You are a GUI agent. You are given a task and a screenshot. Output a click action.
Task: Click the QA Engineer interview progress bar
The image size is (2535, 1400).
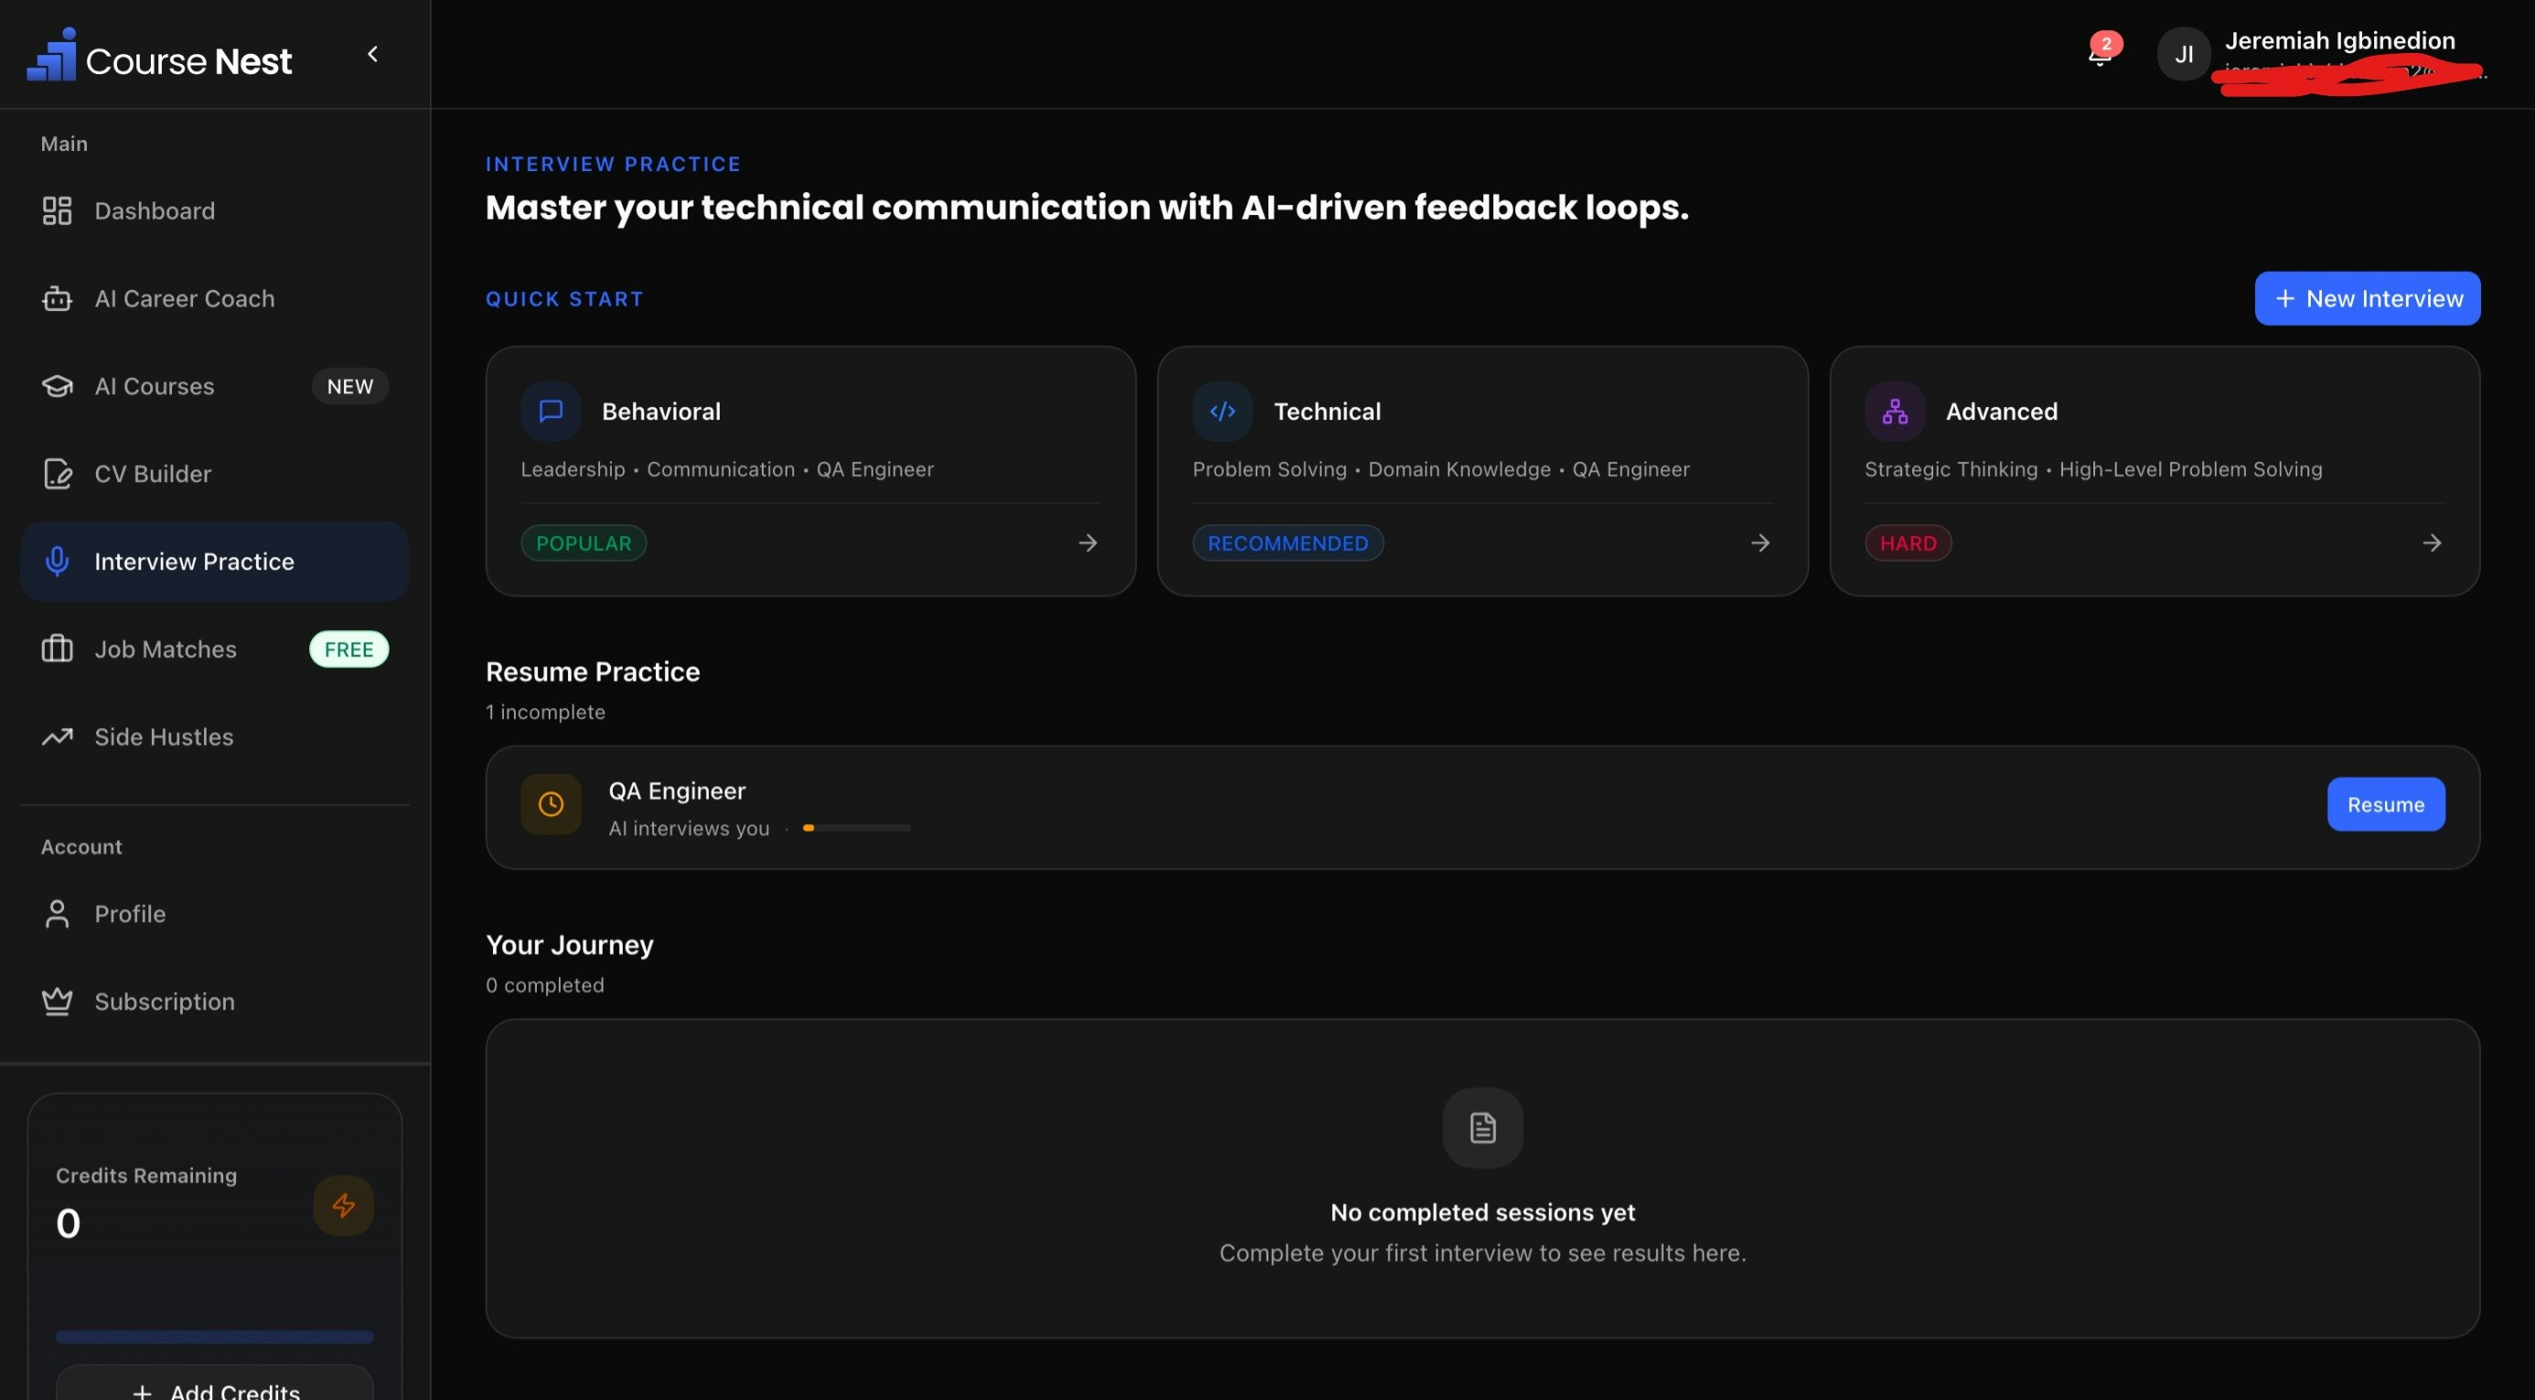(x=856, y=828)
